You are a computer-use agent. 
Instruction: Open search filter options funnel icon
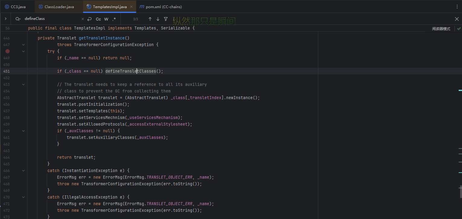(166, 19)
